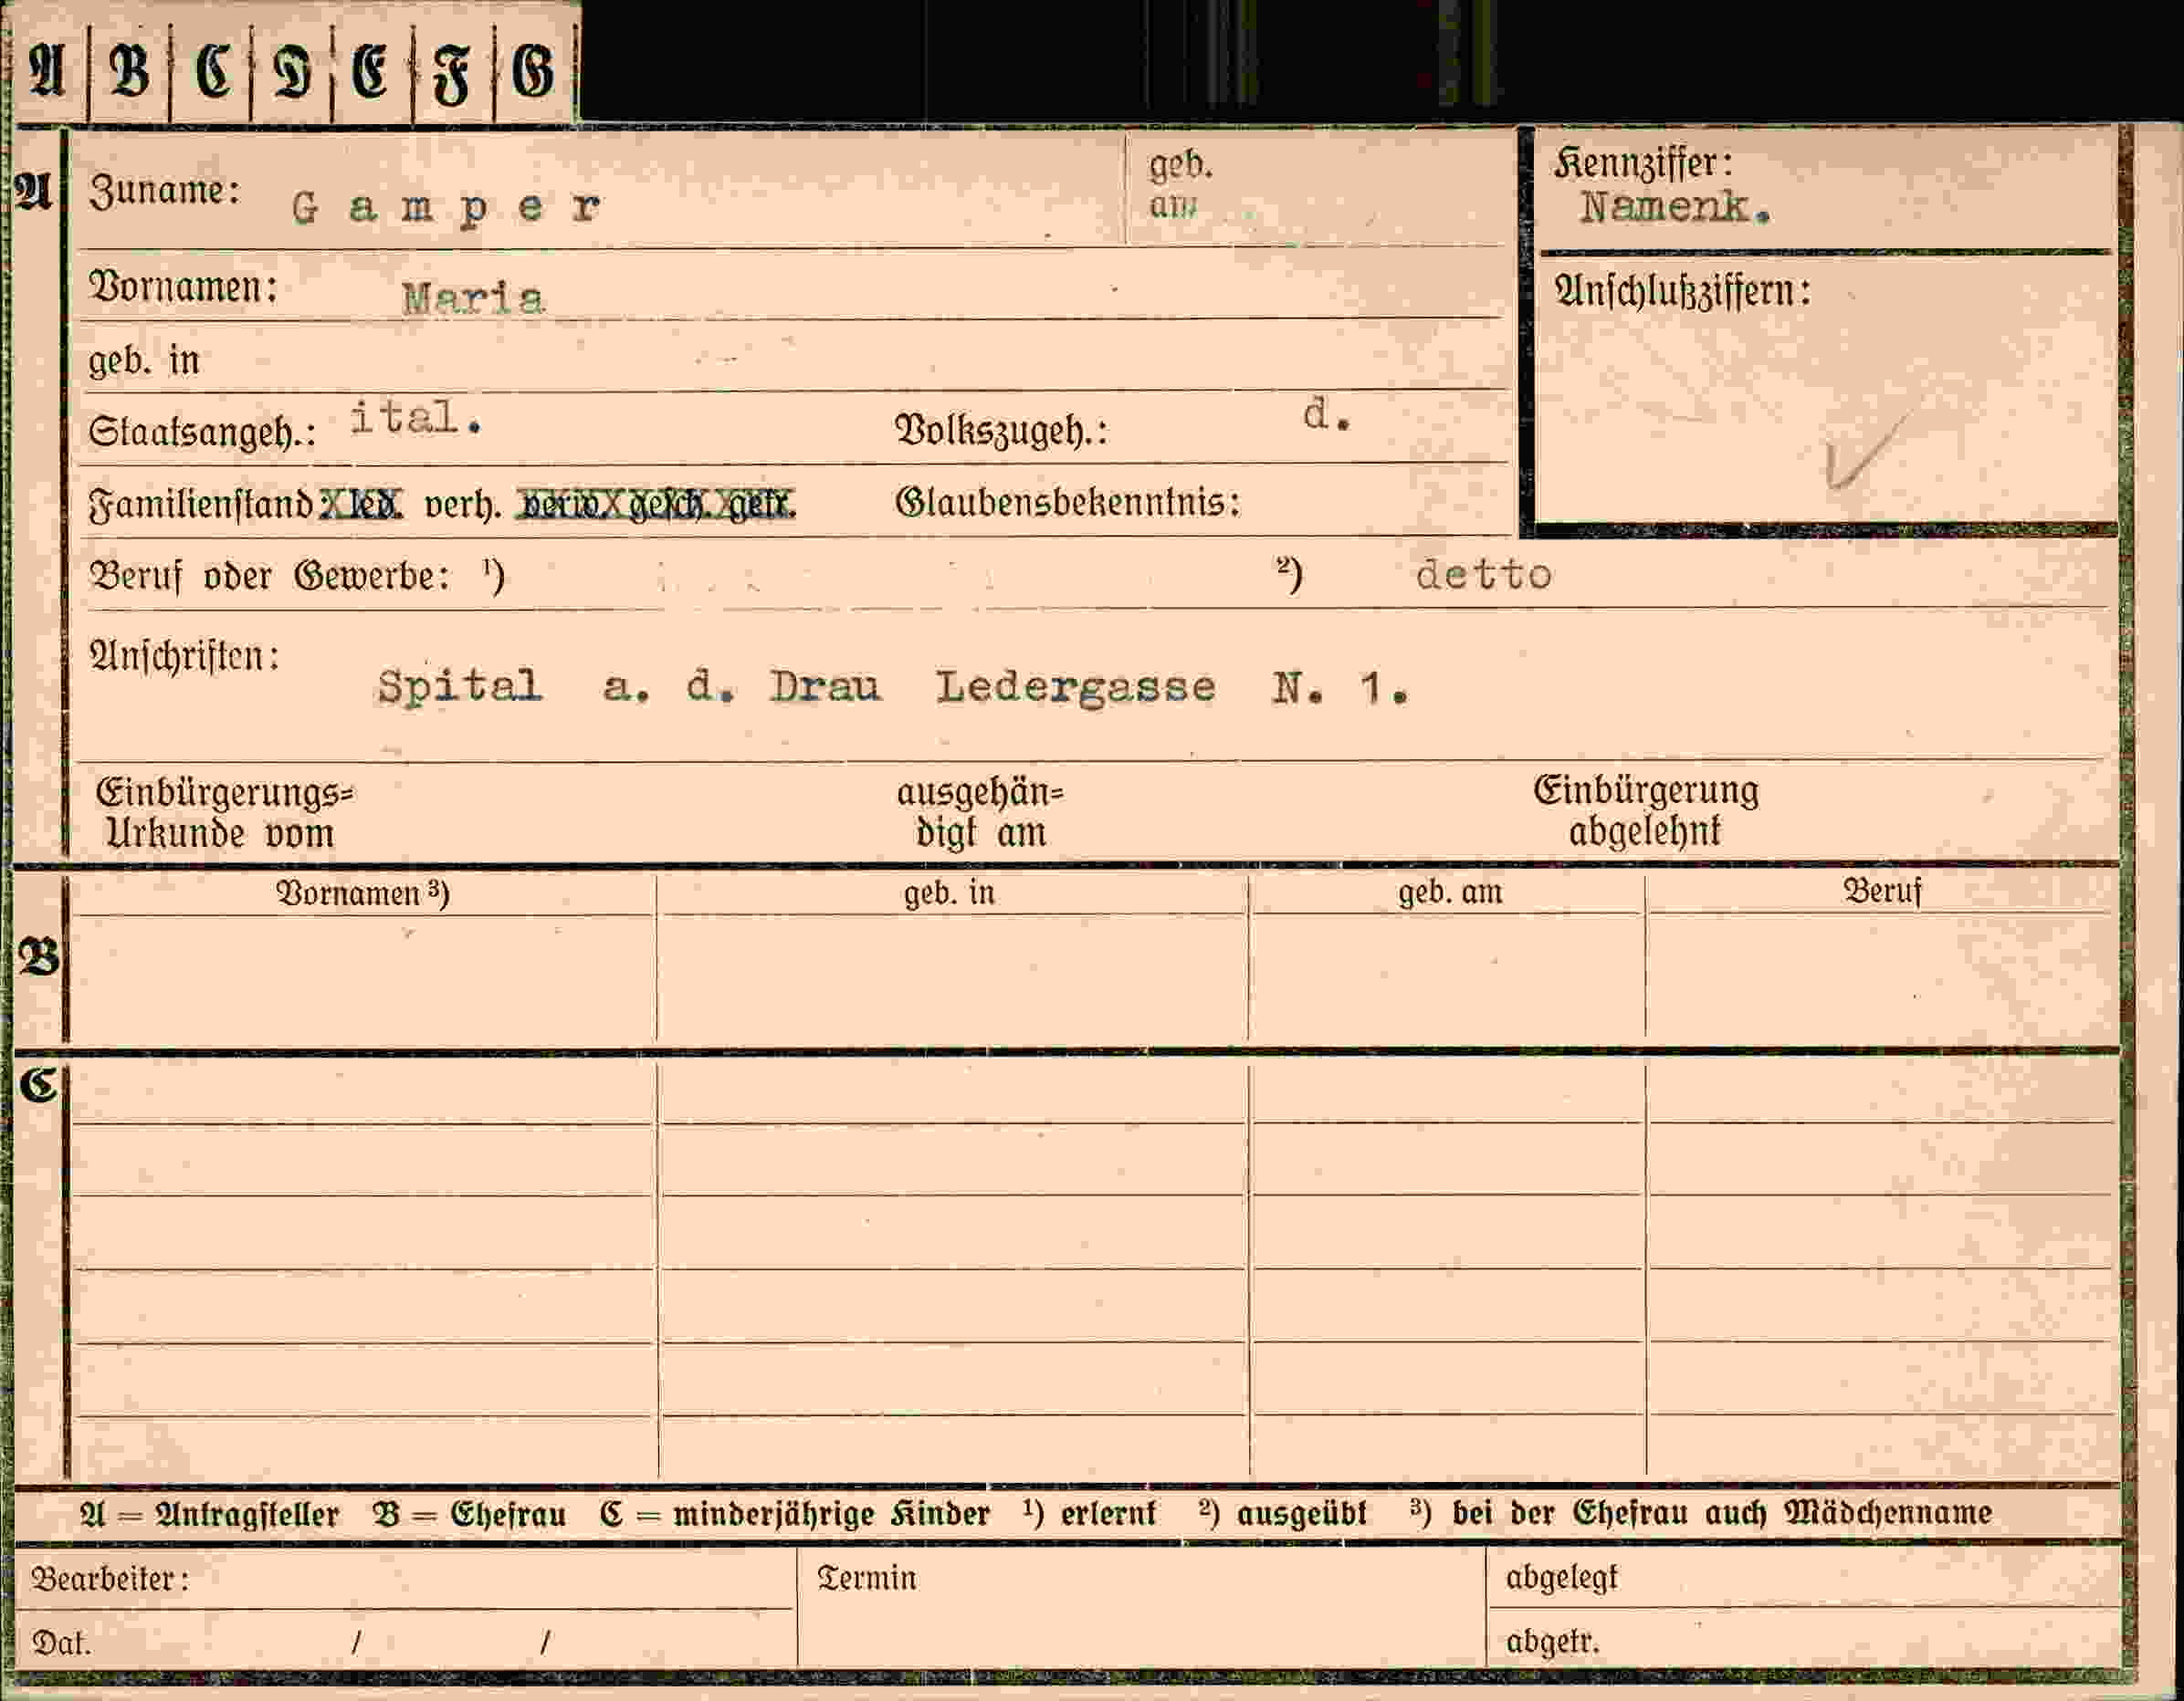
Task: Click 'C = minderjährige Kinder' legend text
Action: (x=795, y=1514)
